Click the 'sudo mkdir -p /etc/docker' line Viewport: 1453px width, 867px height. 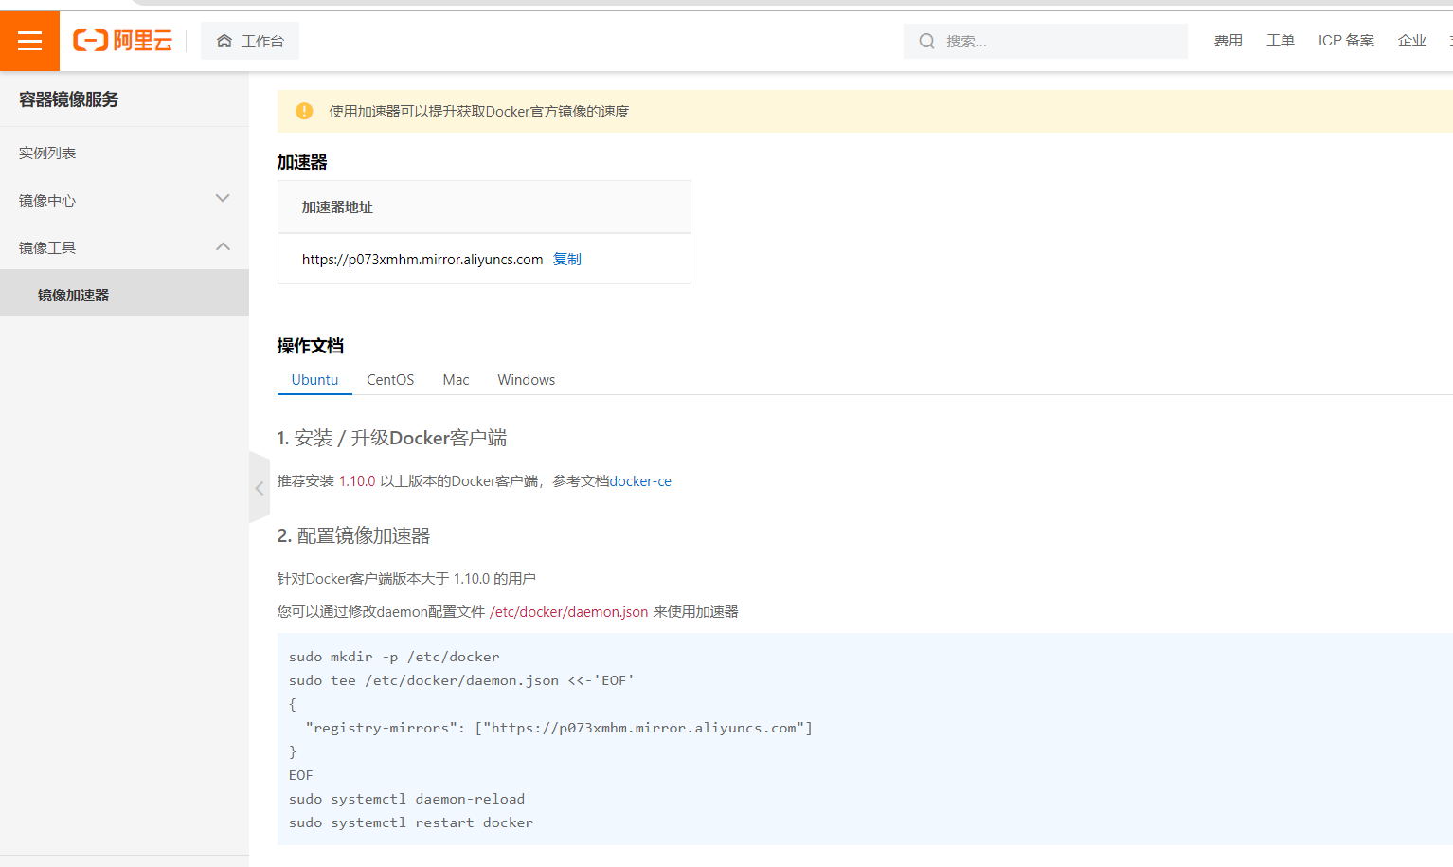click(394, 657)
